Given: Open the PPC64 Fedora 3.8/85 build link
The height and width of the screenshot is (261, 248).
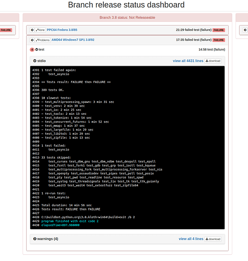Looking at the screenshot, I should [62, 30].
